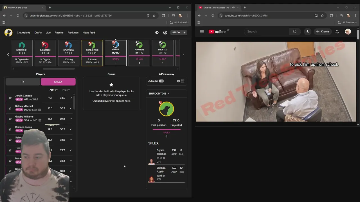Click the YouTube Search input field

267,31
